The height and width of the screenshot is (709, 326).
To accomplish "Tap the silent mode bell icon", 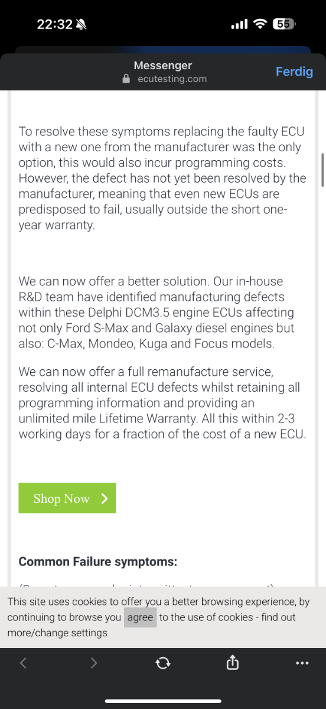I will [x=81, y=24].
